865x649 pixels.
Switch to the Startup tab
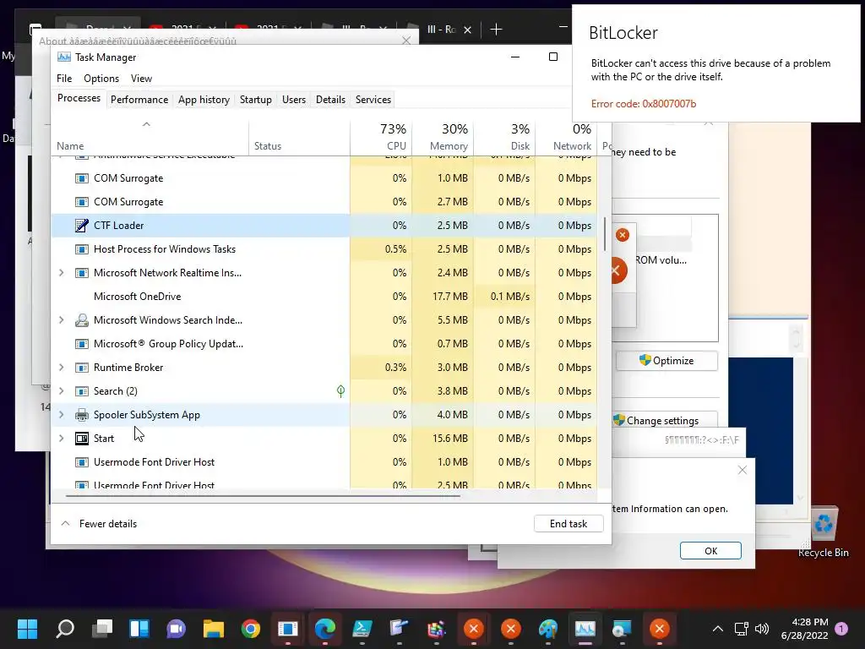click(x=255, y=100)
